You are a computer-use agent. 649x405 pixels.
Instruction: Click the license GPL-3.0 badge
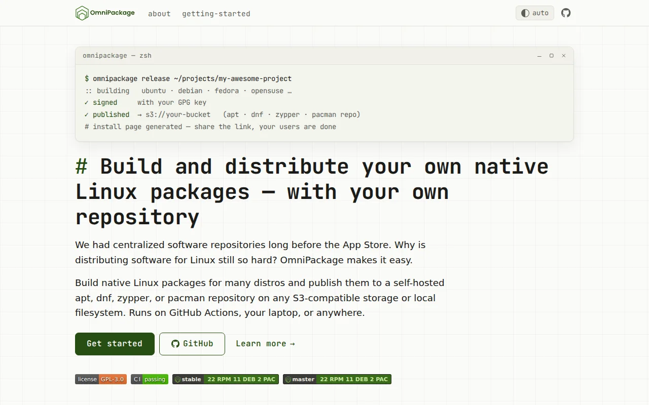click(101, 379)
